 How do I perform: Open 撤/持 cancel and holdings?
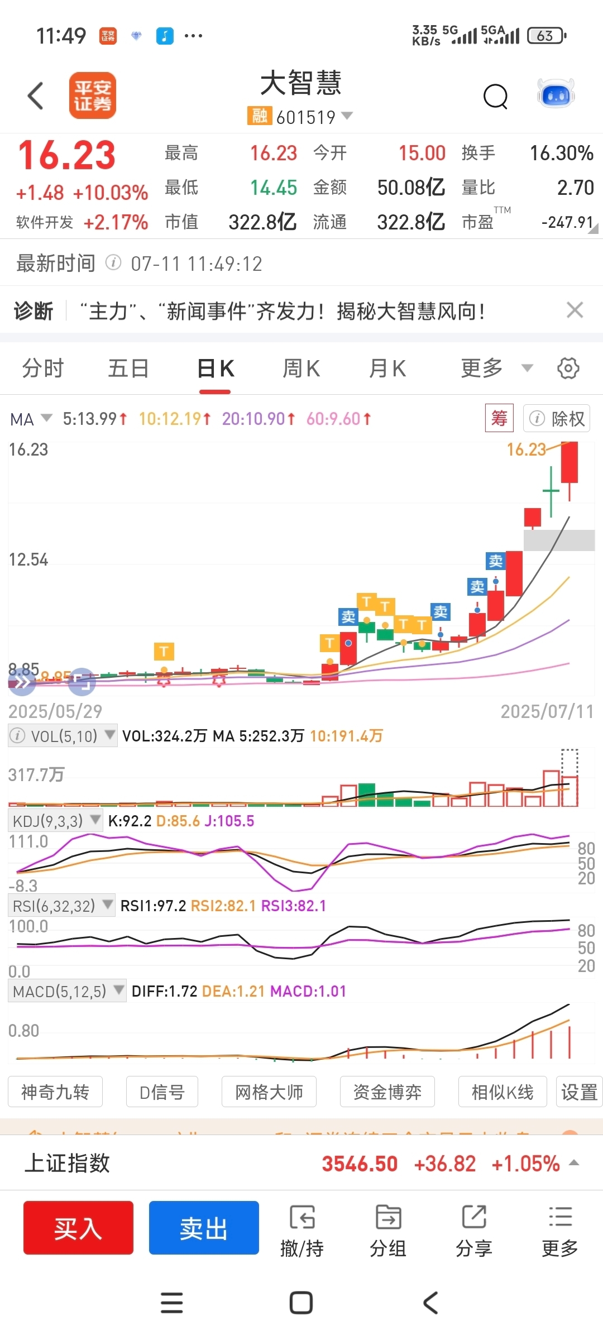302,1231
